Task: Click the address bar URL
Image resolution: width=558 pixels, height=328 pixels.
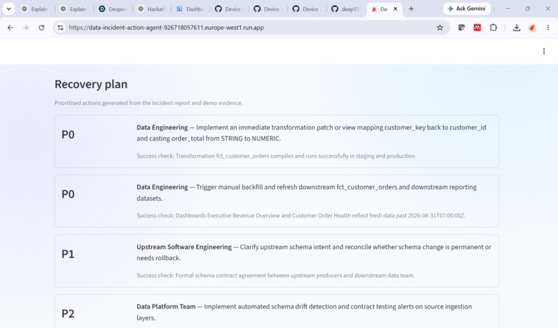Action: (x=166, y=28)
